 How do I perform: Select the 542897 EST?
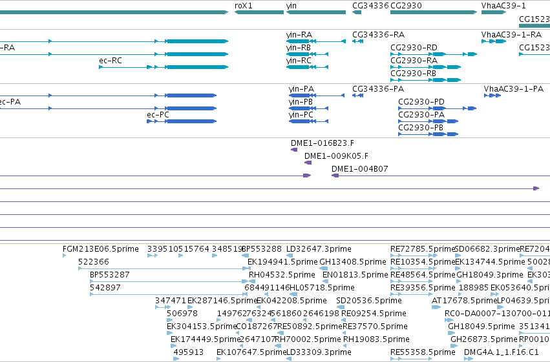[169, 294]
